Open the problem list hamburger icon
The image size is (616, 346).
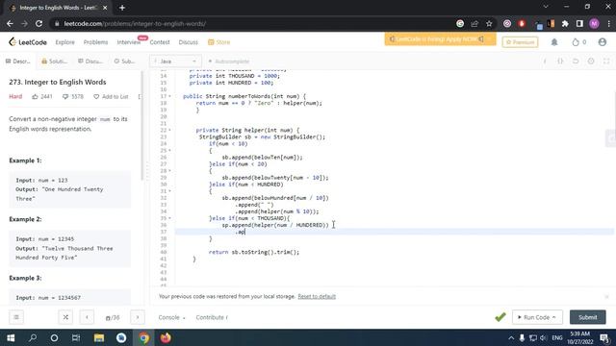(16, 317)
